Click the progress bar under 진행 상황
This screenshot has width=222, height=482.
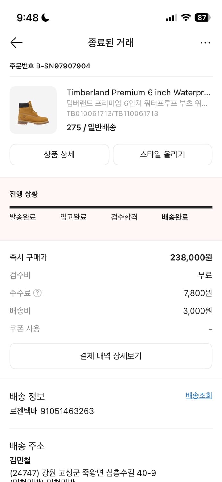pos(111,207)
